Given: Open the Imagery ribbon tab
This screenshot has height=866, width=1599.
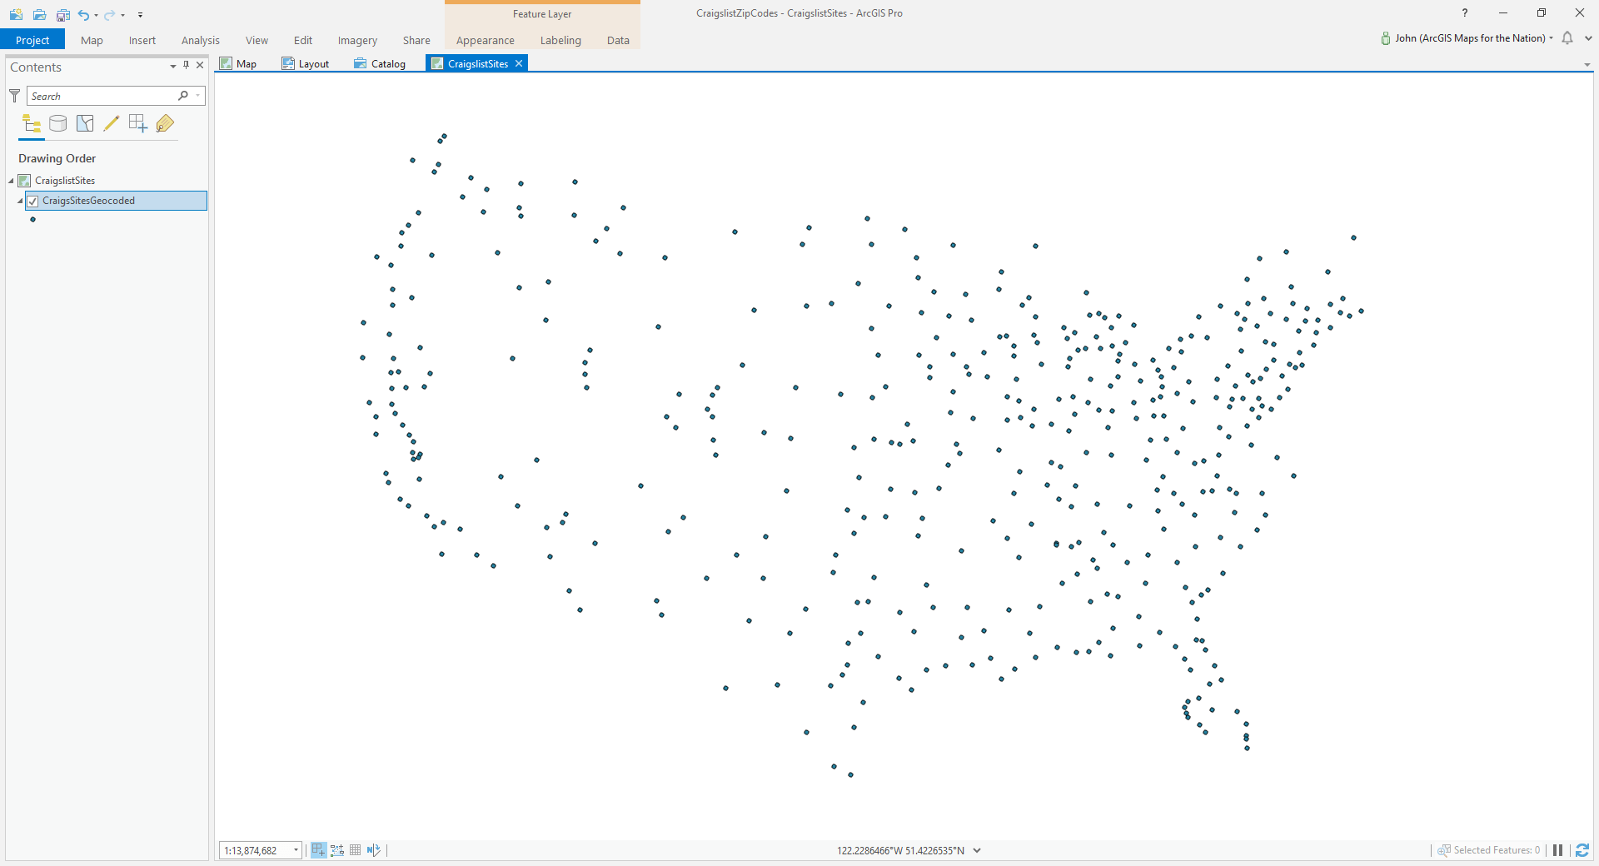Looking at the screenshot, I should tap(357, 40).
